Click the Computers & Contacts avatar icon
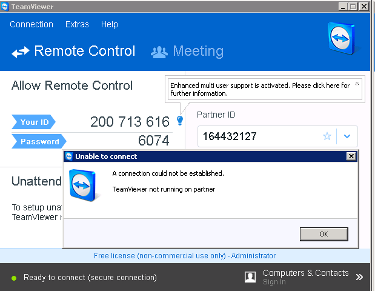Image resolution: width=375 pixels, height=291 pixels. pos(250,277)
